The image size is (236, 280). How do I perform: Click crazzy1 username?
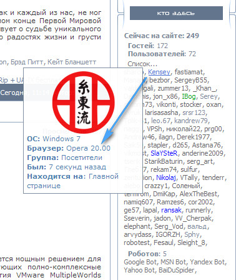(156, 186)
